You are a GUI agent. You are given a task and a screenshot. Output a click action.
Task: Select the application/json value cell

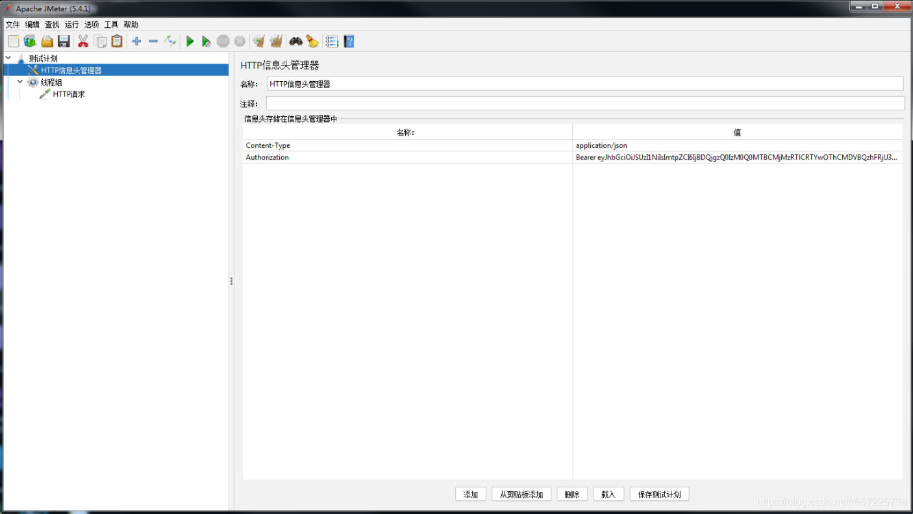click(x=738, y=145)
